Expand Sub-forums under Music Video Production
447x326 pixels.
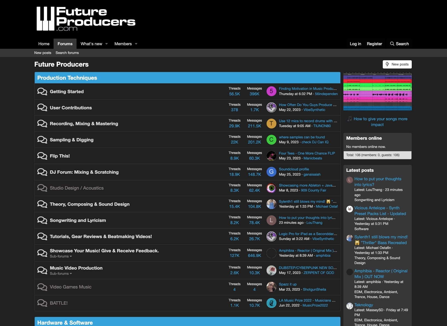[x=60, y=273]
